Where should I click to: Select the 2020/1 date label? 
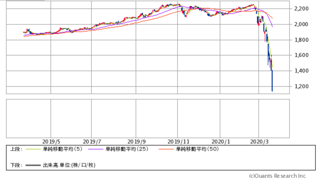pos(221,142)
